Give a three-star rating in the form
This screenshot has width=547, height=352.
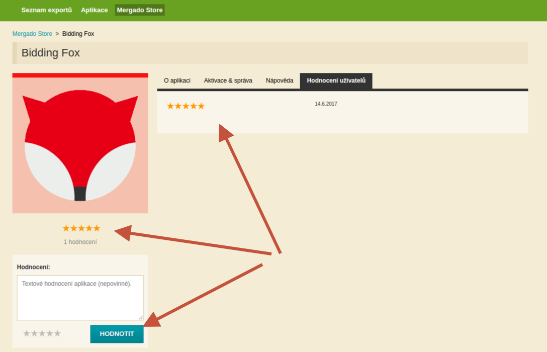(42, 333)
